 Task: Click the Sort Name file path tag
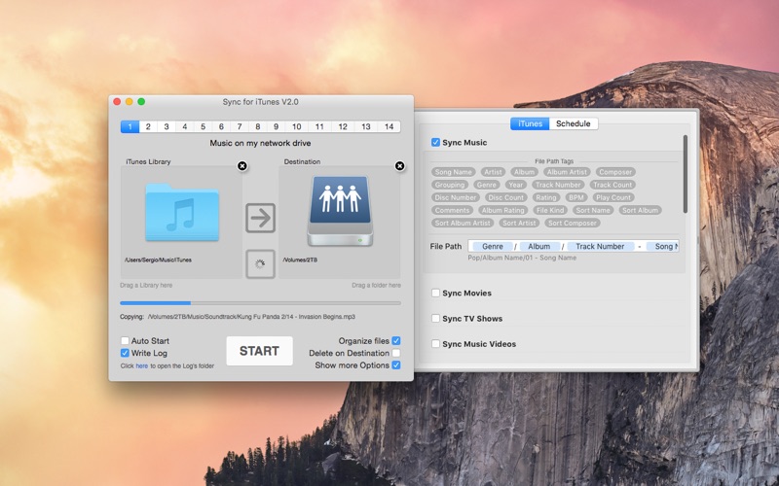click(x=593, y=210)
